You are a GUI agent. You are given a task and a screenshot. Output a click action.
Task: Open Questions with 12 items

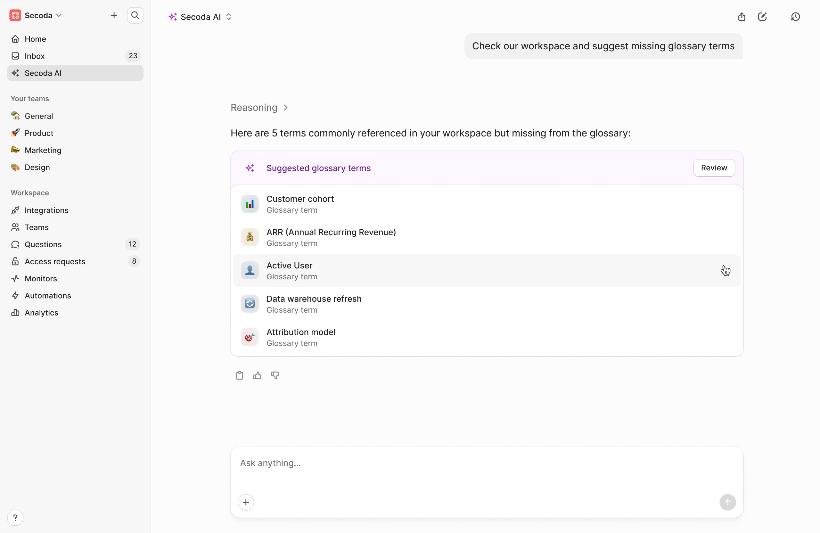point(75,244)
